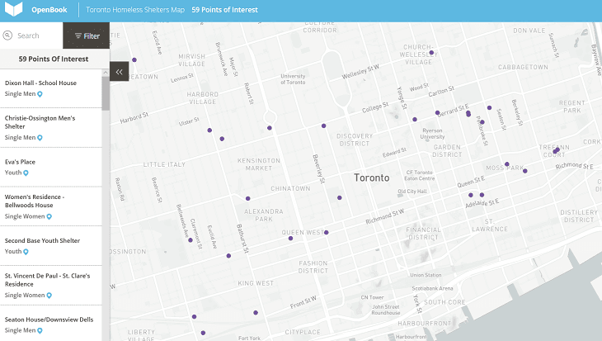Image resolution: width=602 pixels, height=341 pixels.
Task: Click pin icon for Second Base Youth Shelter
Action: 26,252
